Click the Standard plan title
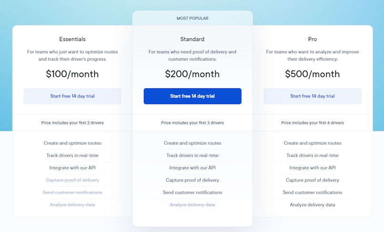The height and width of the screenshot is (232, 384). tap(192, 39)
